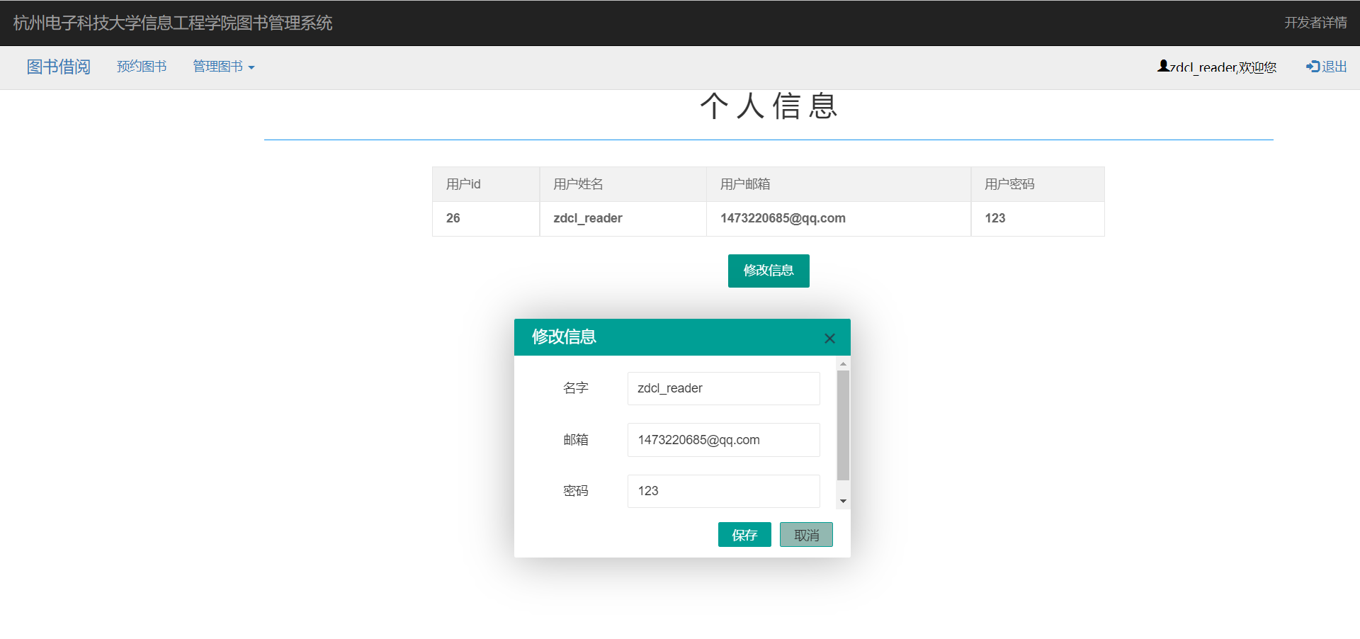Click the 名字 label in the dialog
This screenshot has width=1360, height=639.
pyautogui.click(x=576, y=388)
